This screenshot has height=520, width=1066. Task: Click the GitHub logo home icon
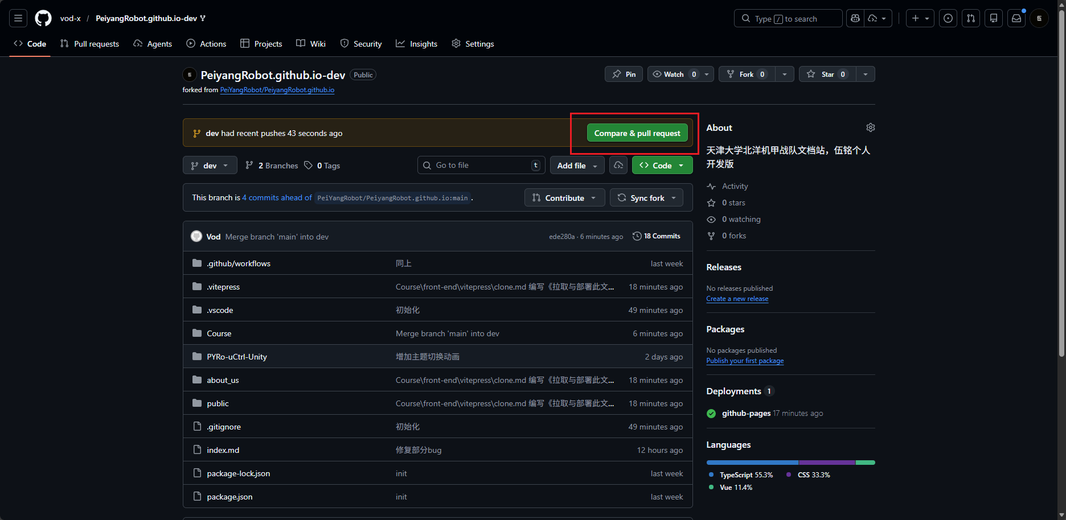pos(43,18)
